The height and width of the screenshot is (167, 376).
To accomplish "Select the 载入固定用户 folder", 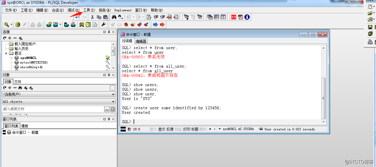I will pyautogui.click(x=25, y=44).
